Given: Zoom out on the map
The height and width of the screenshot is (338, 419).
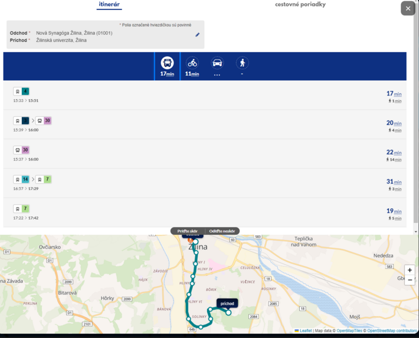Looking at the screenshot, I should point(410,280).
